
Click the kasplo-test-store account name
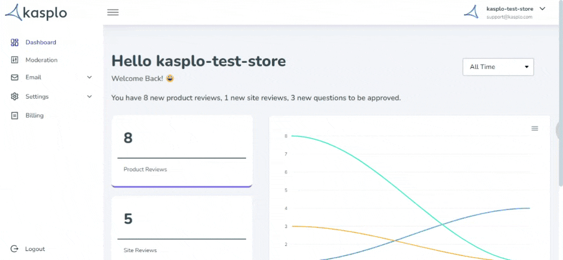point(510,9)
